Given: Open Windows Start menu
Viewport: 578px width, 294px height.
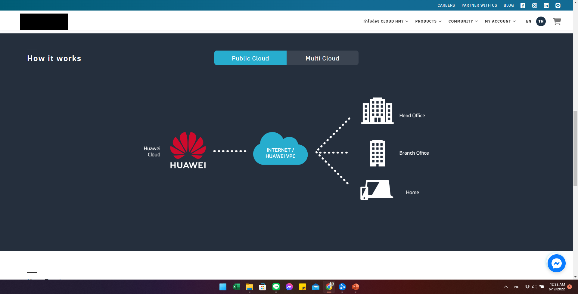Looking at the screenshot, I should click(223, 287).
